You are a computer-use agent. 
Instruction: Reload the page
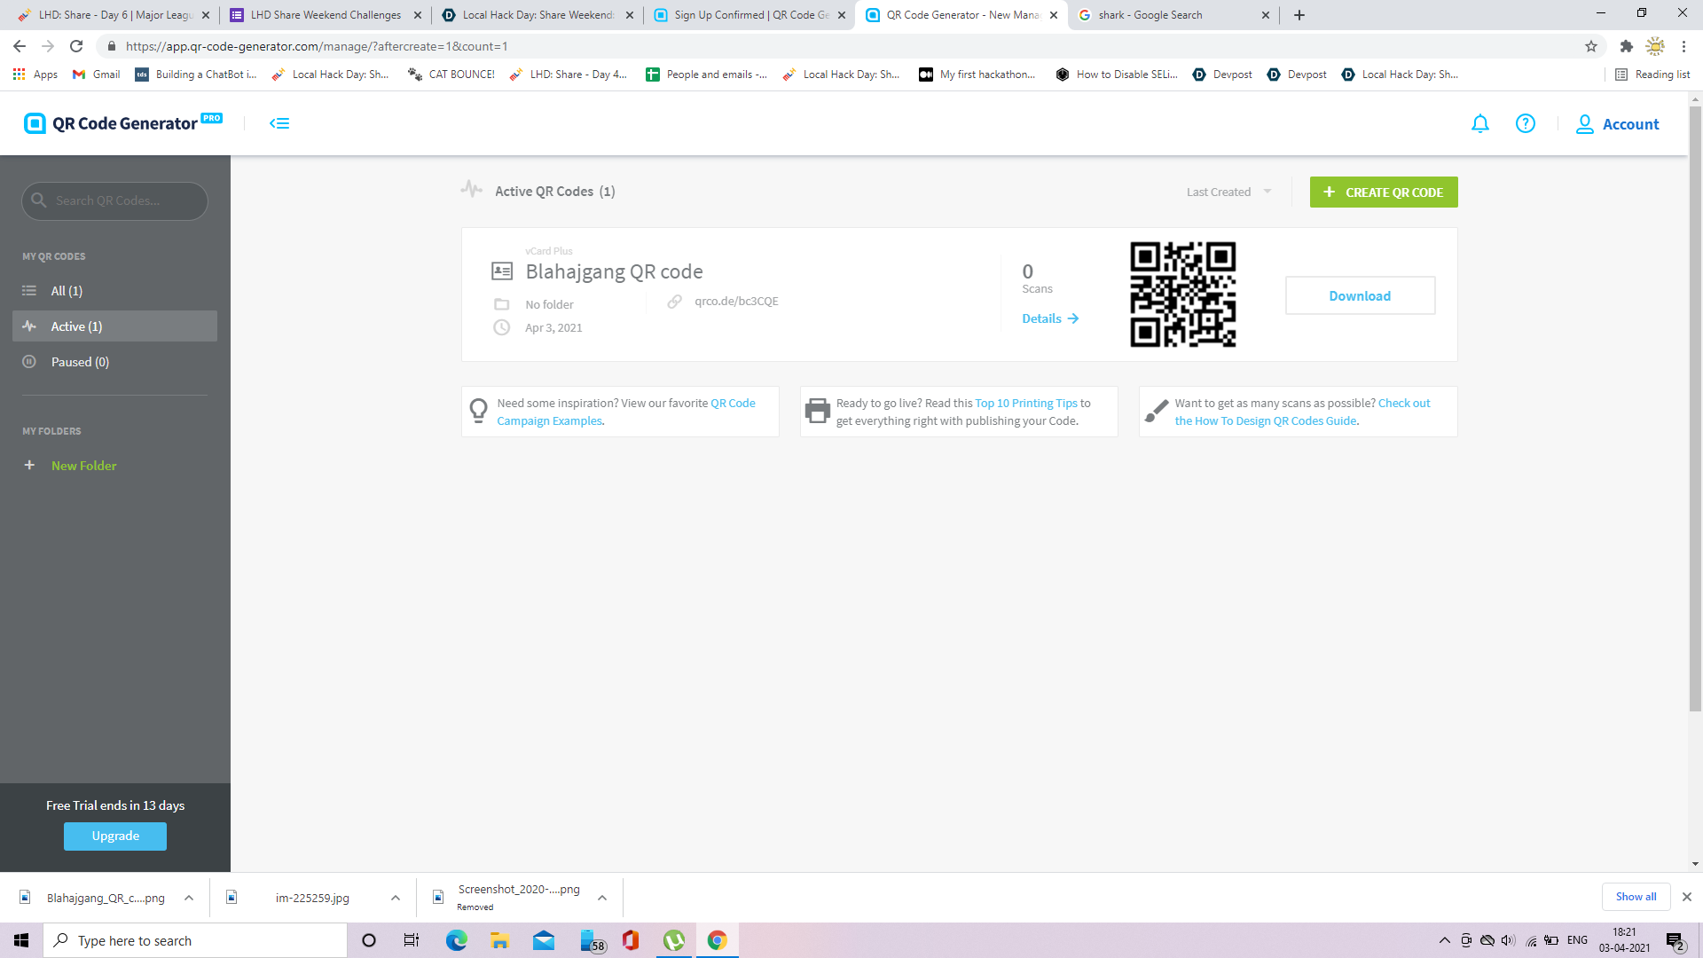click(x=76, y=46)
